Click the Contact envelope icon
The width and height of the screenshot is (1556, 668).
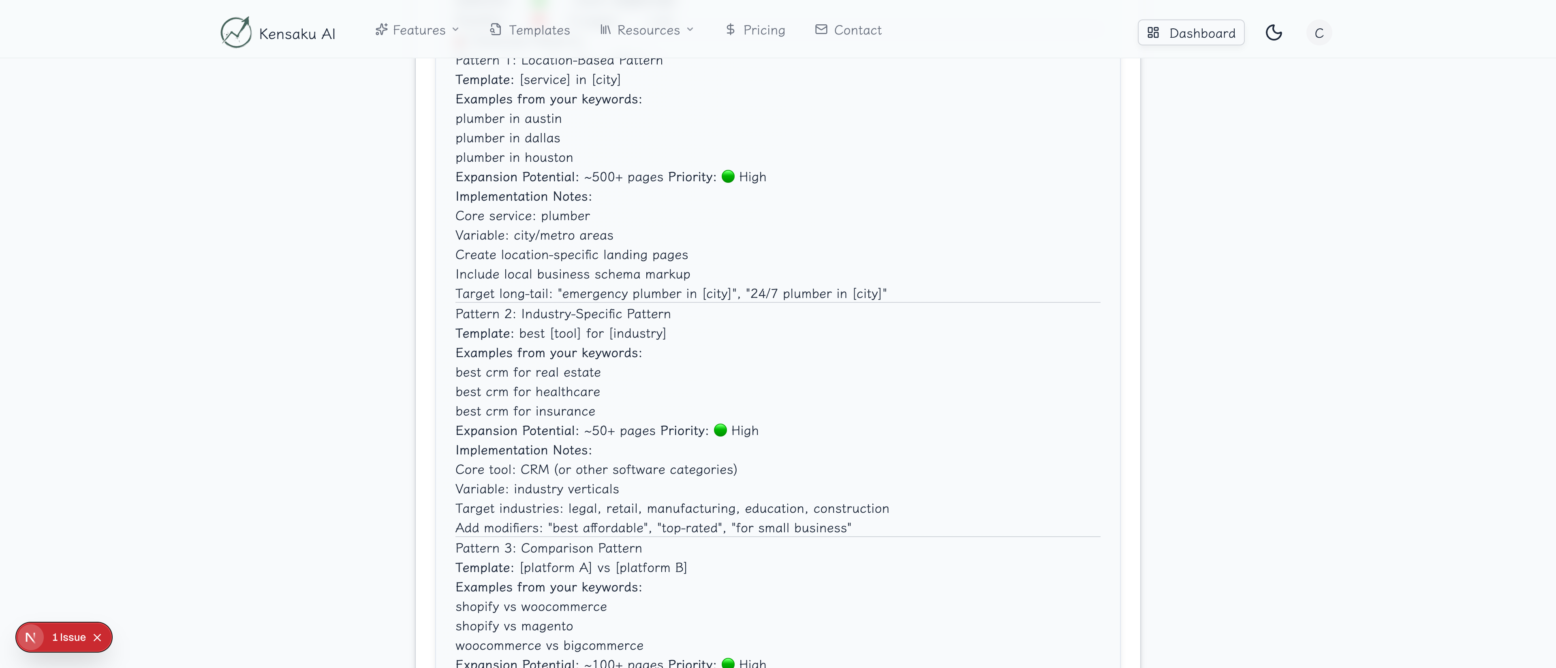[821, 30]
